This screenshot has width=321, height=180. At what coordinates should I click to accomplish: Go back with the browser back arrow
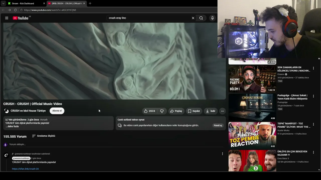3,10
